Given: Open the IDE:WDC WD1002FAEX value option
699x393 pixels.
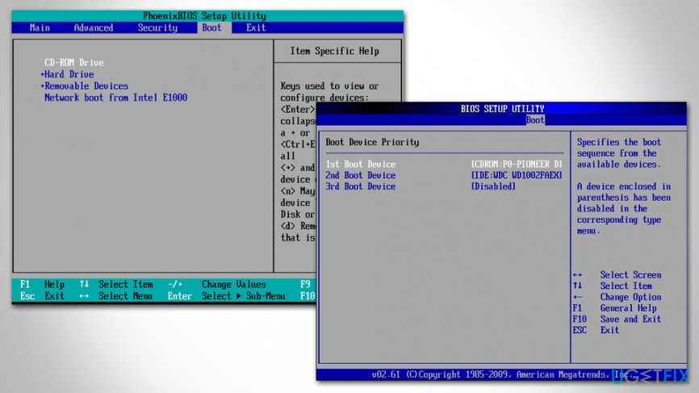Looking at the screenshot, I should coord(517,176).
